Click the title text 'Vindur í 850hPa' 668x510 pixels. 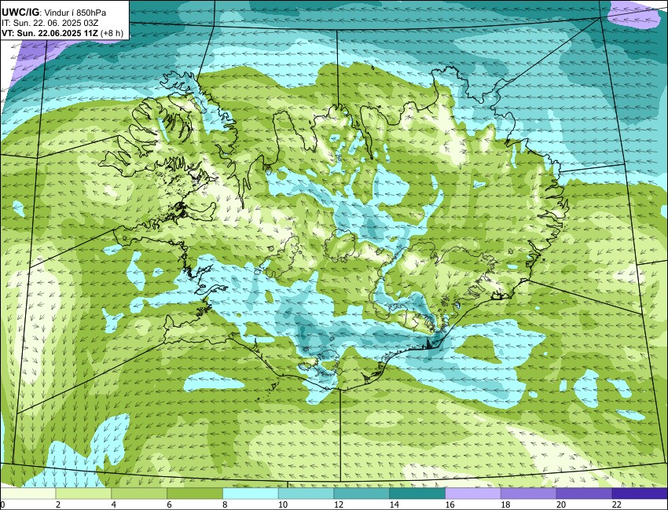pyautogui.click(x=75, y=13)
